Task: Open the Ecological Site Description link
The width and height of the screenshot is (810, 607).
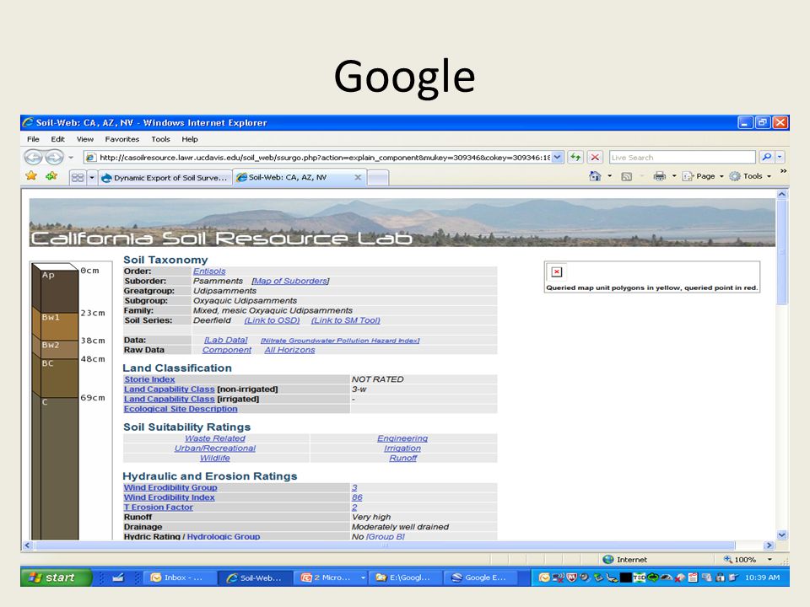Action: (181, 409)
